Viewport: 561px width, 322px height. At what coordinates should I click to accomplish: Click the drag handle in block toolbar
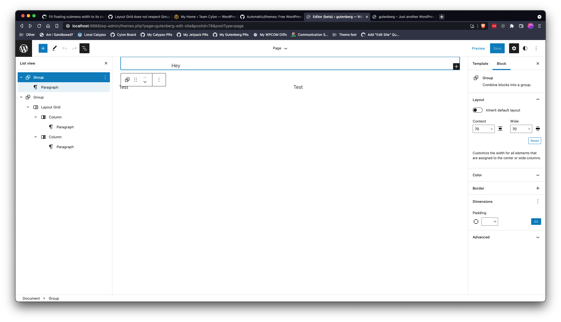point(136,80)
